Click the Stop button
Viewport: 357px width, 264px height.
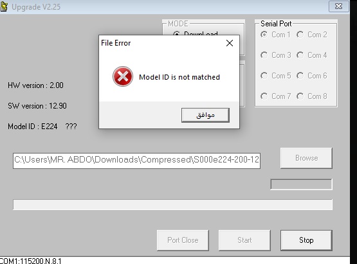click(306, 240)
